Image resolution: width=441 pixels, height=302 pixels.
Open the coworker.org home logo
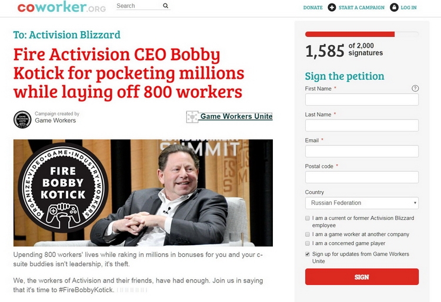[62, 7]
